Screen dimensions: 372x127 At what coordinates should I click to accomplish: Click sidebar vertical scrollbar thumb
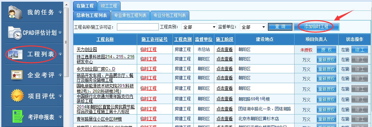click(66, 42)
